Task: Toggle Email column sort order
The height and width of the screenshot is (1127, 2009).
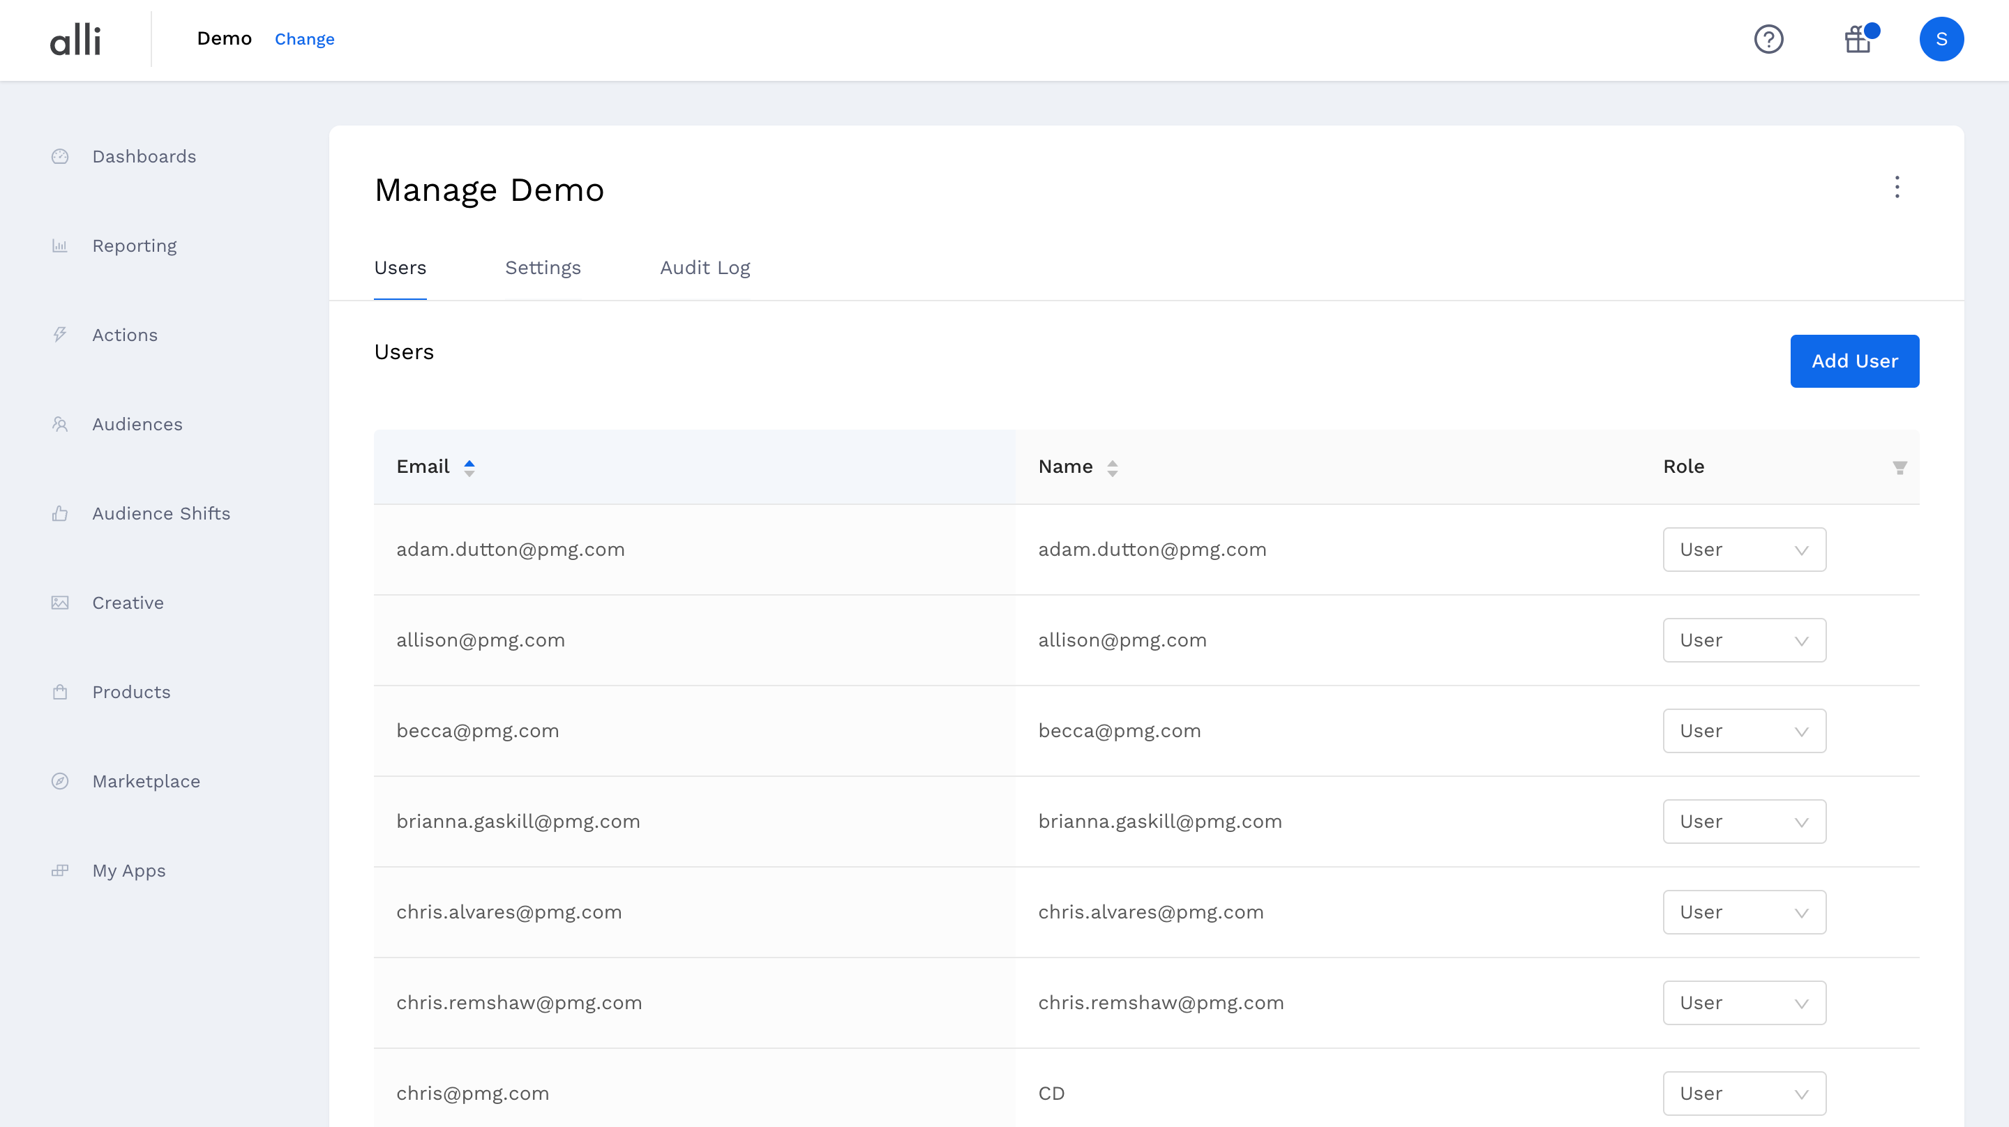Action: click(x=469, y=467)
